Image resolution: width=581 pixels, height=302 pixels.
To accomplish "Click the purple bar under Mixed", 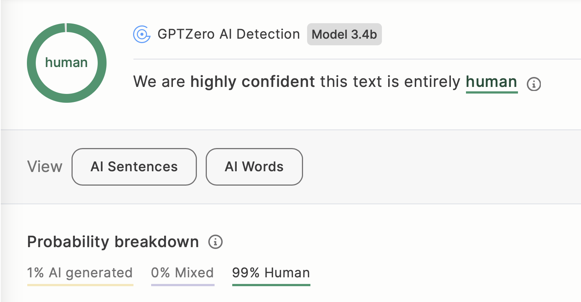I will 183,285.
